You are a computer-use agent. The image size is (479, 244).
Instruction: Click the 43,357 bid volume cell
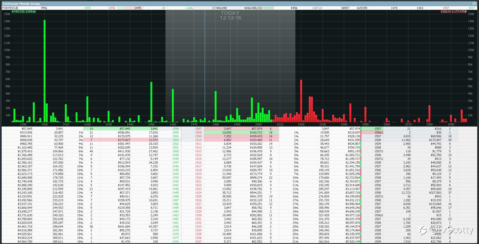153,227
